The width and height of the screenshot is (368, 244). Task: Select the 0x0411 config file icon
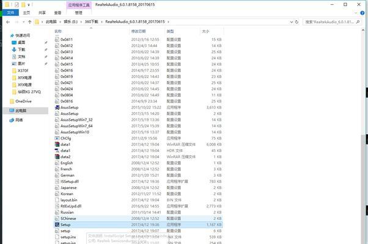pos(57,39)
